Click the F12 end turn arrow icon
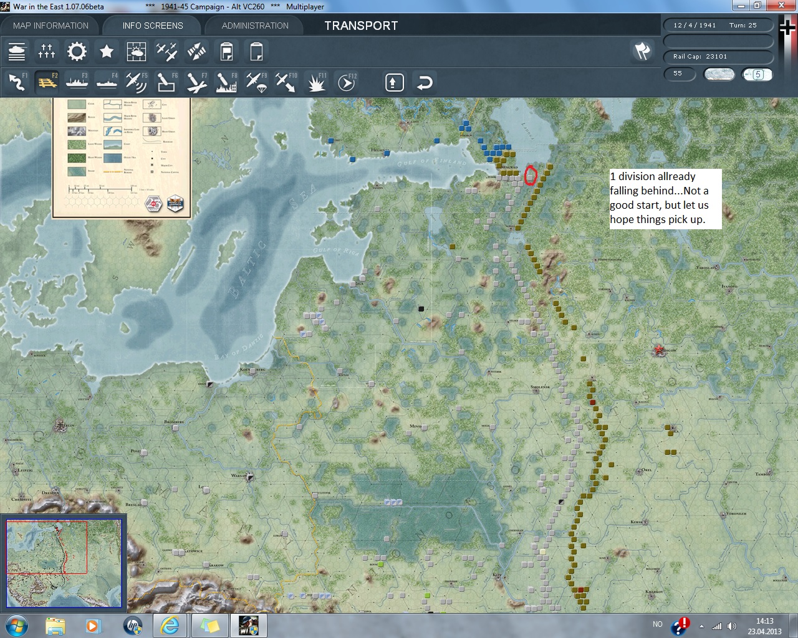 coord(346,82)
